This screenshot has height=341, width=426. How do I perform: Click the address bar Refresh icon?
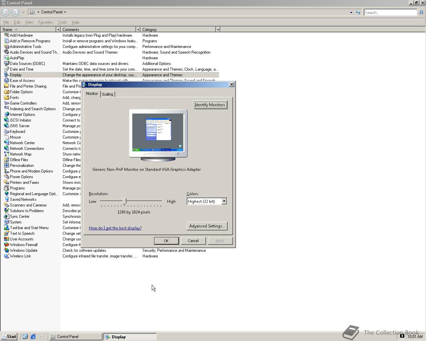pos(358,13)
